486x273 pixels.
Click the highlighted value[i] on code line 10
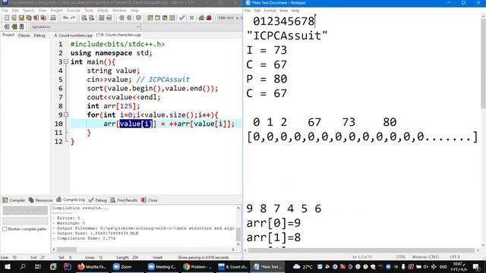pos(136,124)
